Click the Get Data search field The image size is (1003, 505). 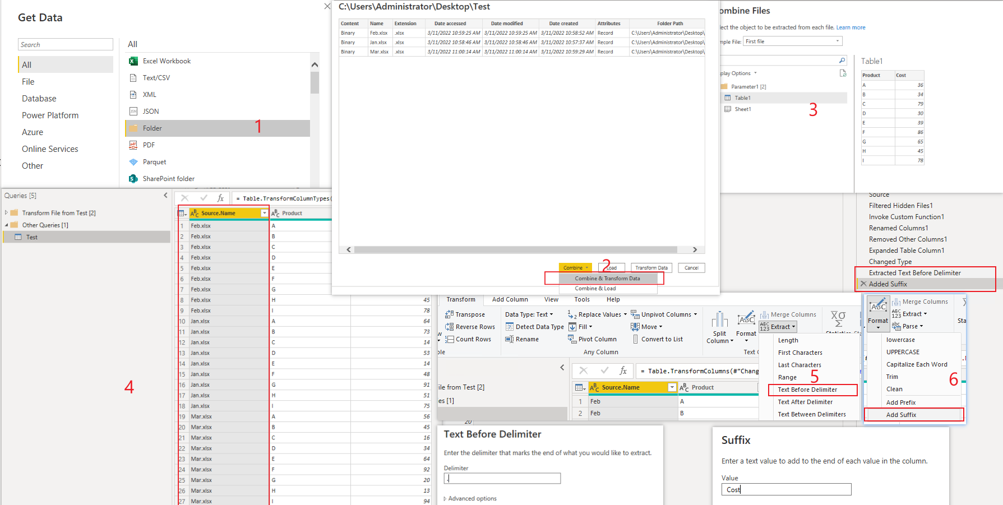click(x=66, y=44)
